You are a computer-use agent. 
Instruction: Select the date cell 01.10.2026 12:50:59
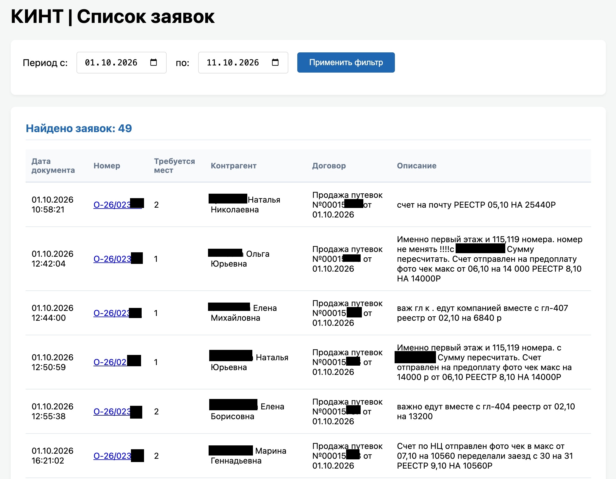coord(52,362)
